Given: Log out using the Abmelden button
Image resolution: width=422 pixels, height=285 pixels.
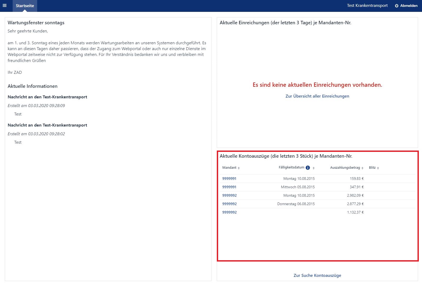Looking at the screenshot, I should pyautogui.click(x=406, y=6).
